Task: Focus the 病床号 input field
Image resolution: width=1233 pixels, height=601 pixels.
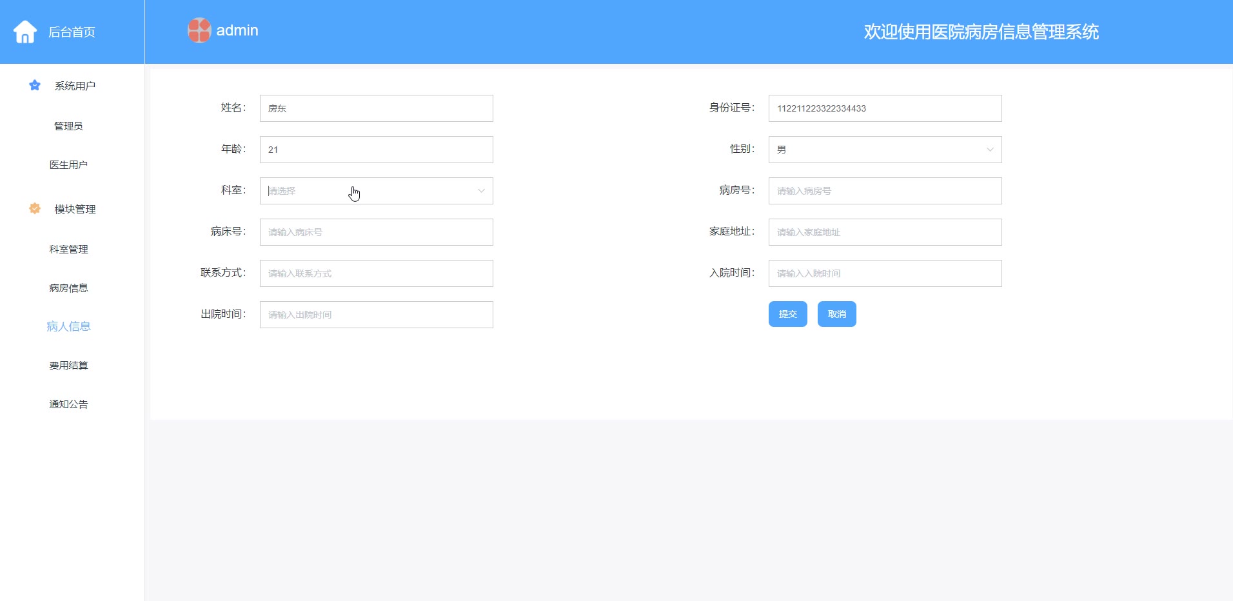Action: tap(377, 232)
